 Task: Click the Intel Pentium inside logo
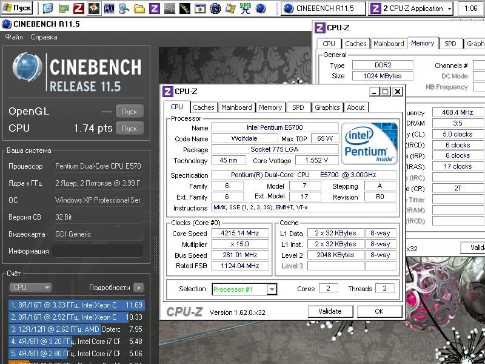369,143
